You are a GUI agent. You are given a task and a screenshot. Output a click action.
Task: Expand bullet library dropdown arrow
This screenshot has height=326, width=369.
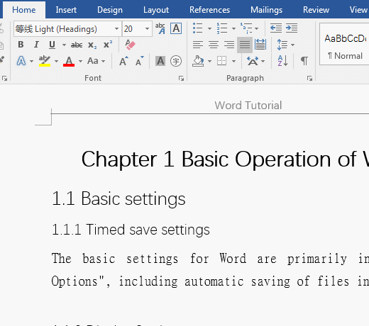coord(209,28)
